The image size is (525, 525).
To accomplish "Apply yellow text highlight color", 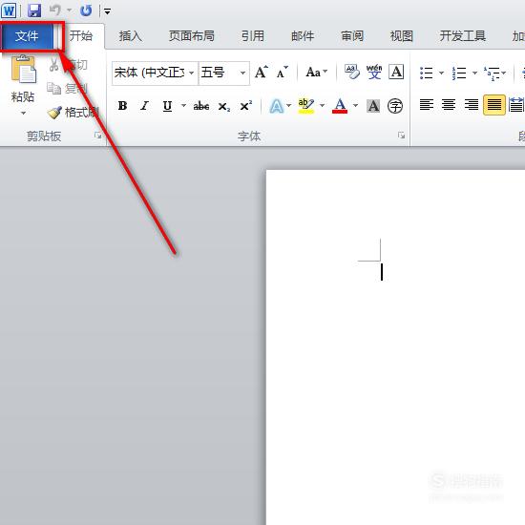I will click(305, 106).
